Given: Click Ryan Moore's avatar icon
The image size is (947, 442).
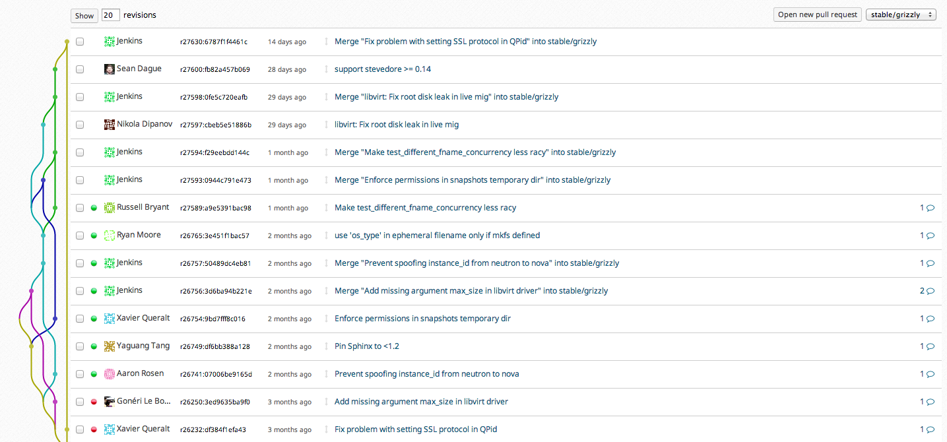Looking at the screenshot, I should (x=110, y=236).
